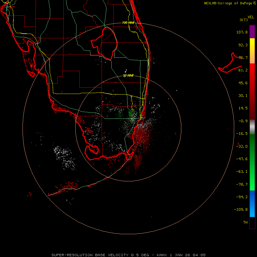The width and height of the screenshot is (257, 257).
Task: Click the VEL legend title
Action: point(251,17)
